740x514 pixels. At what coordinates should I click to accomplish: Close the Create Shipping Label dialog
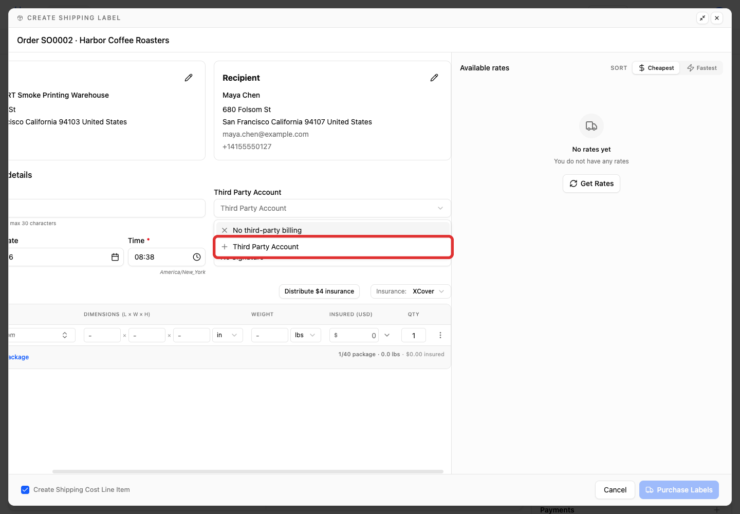[x=717, y=18]
